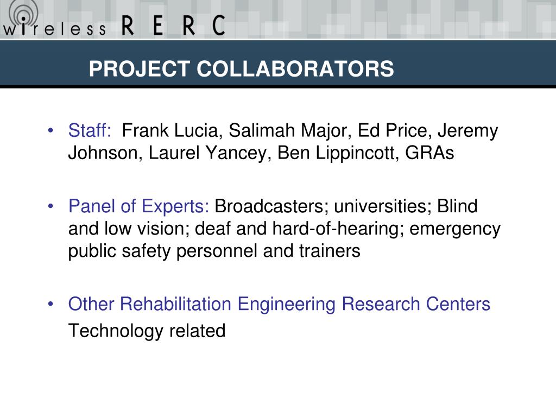Click the GRAs text in staff list

coord(429,153)
